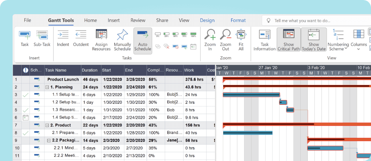The height and width of the screenshot is (161, 371).
Task: Click the Tell me what you want field
Action: coord(316,20)
